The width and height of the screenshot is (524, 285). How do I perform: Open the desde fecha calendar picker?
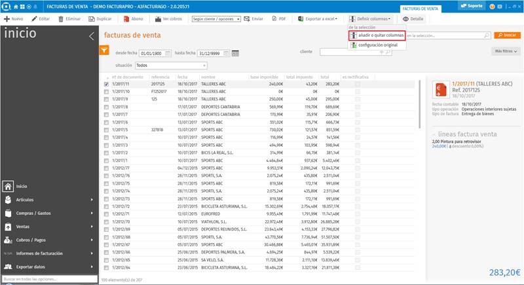click(x=168, y=54)
